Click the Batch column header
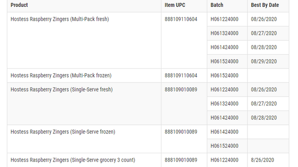Screen dimensions: 298x167 pyautogui.click(x=217, y=5)
